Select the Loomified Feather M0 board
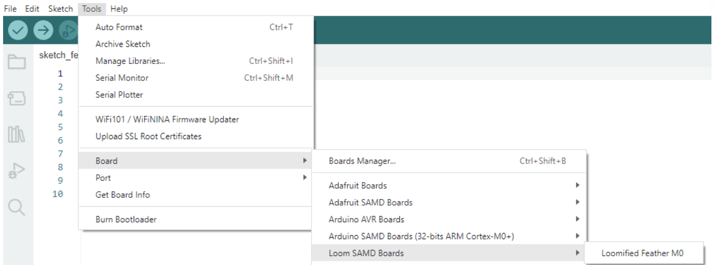The width and height of the screenshot is (714, 265). click(644, 253)
